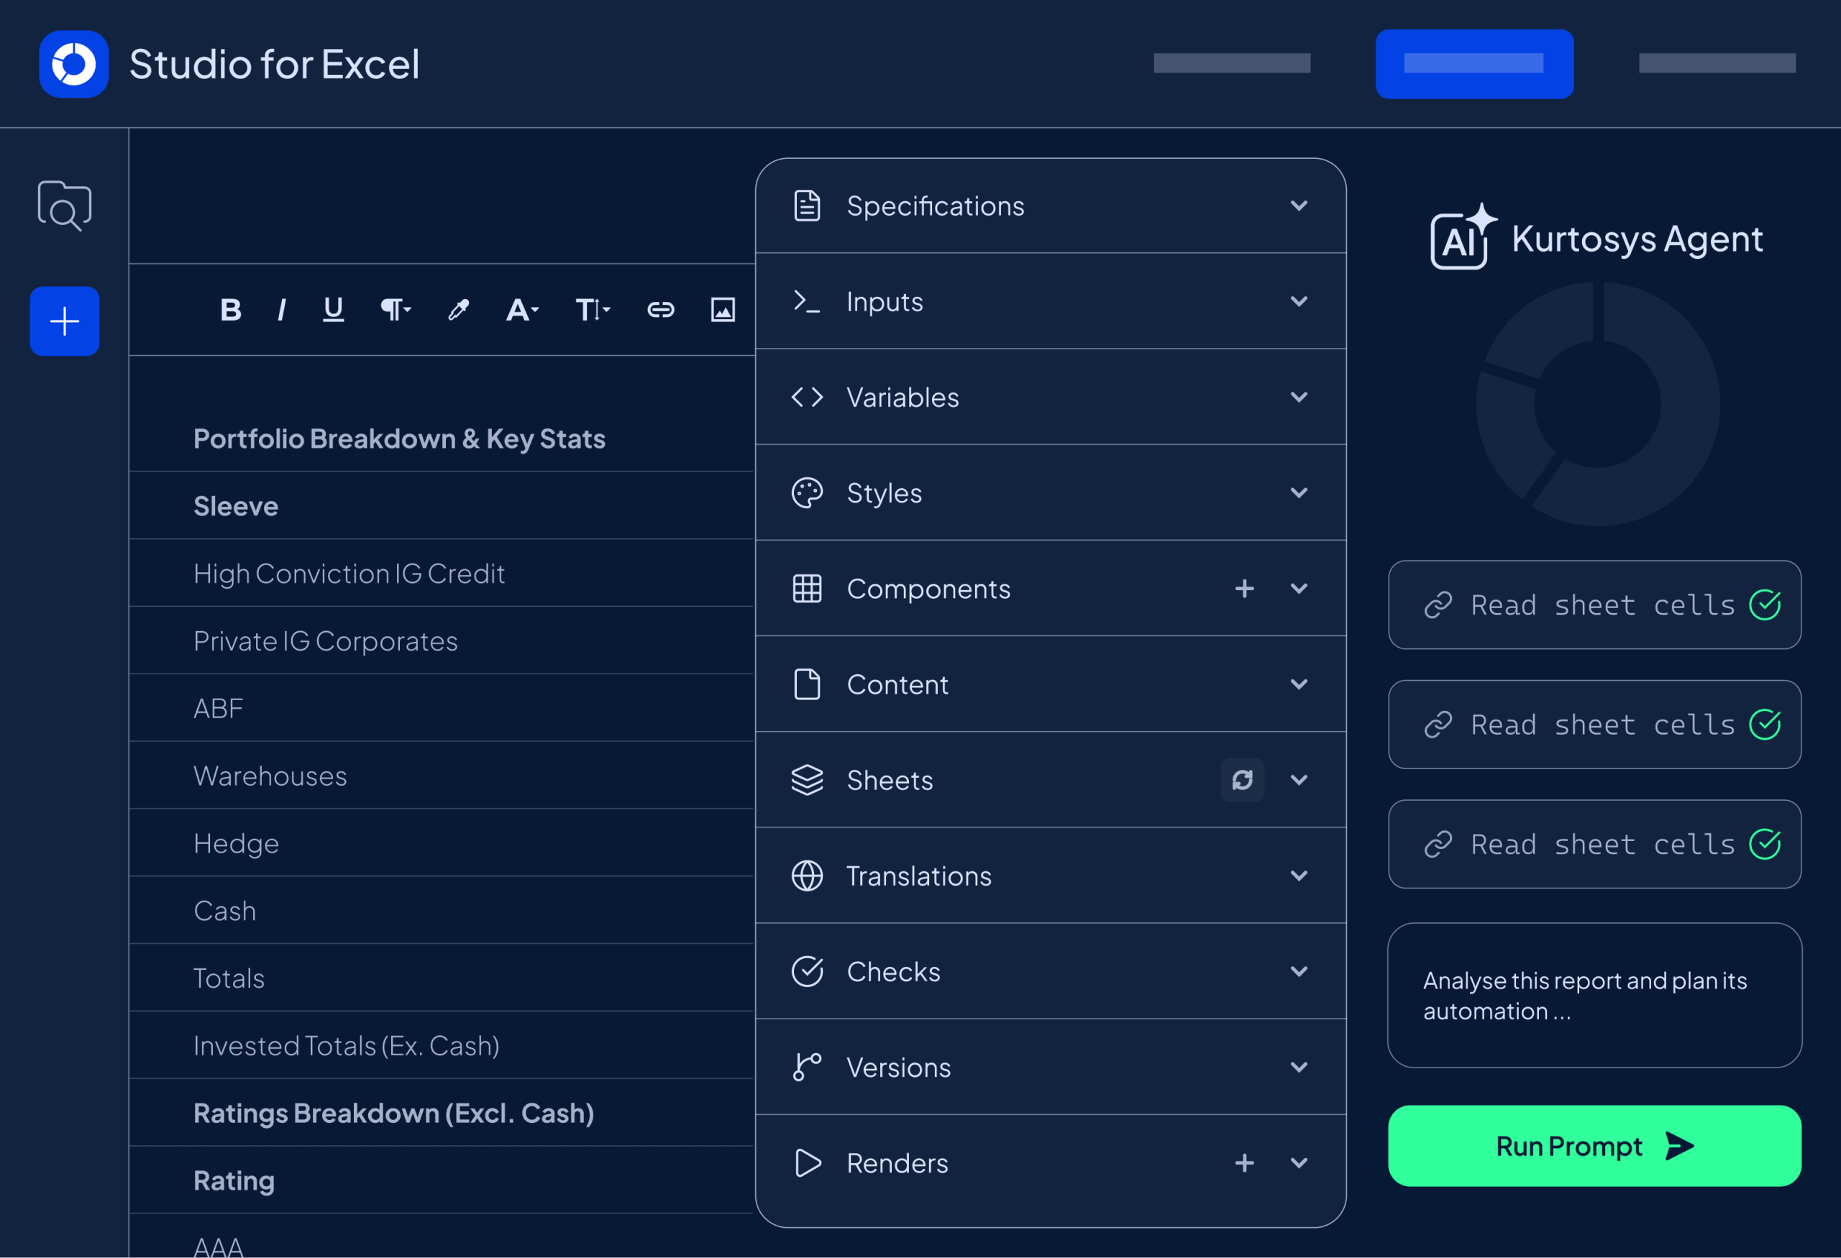Click the Variables code brackets icon
This screenshot has width=1841, height=1258.
807,398
